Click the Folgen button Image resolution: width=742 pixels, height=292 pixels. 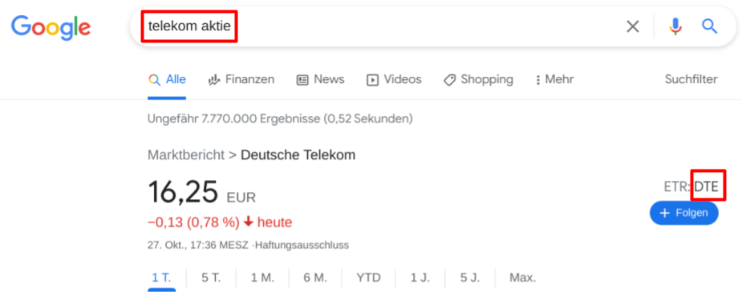[x=683, y=214]
